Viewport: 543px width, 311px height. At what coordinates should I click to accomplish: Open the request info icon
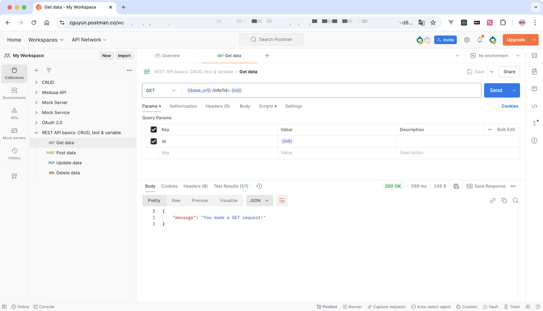tap(535, 140)
